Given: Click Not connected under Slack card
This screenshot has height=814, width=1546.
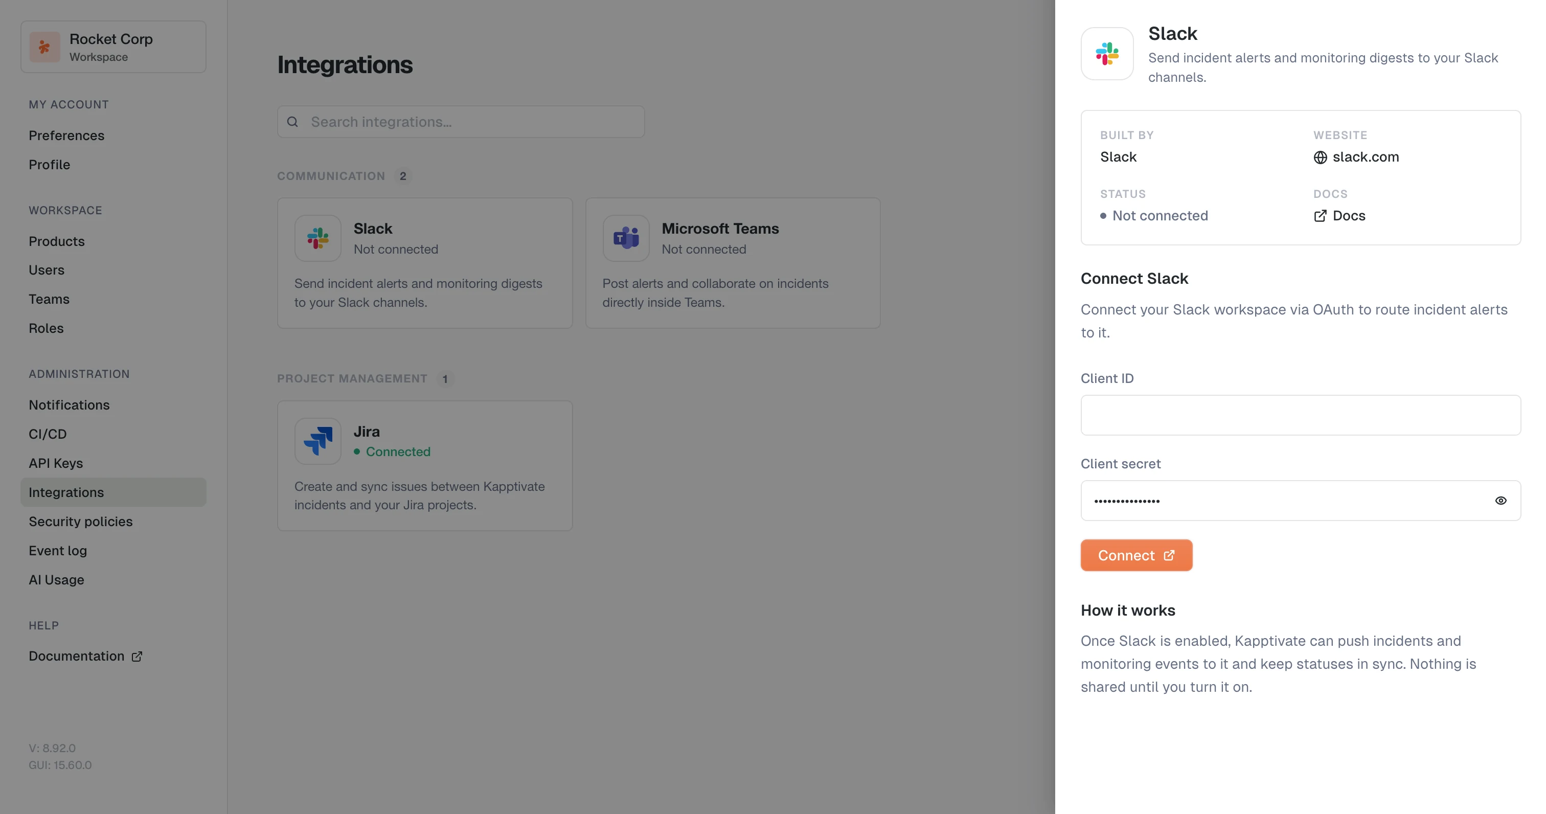Looking at the screenshot, I should (396, 249).
